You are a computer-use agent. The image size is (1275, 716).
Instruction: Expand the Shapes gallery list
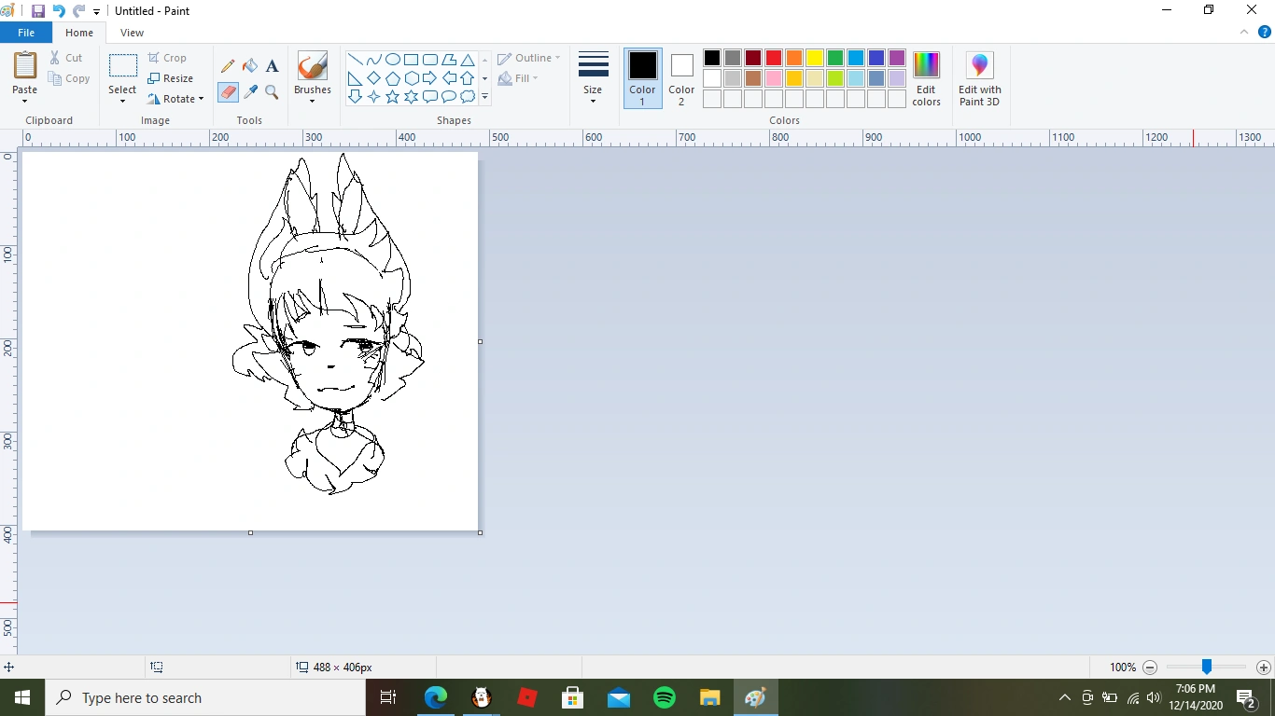[484, 96]
